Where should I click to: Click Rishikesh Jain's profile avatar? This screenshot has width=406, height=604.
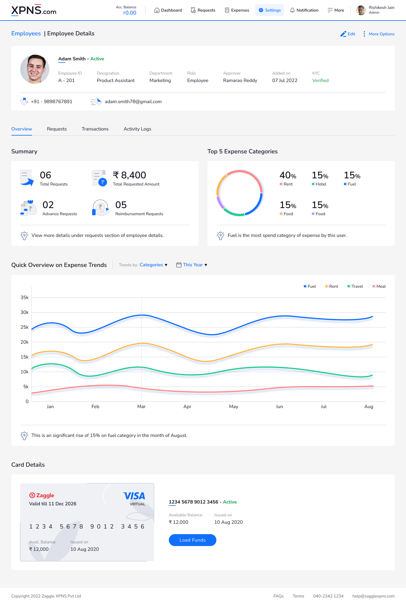(361, 10)
